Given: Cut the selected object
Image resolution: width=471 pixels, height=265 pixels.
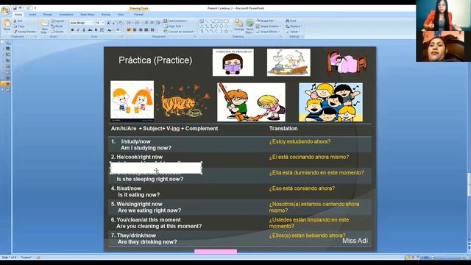Looking at the screenshot, I should (18, 21).
